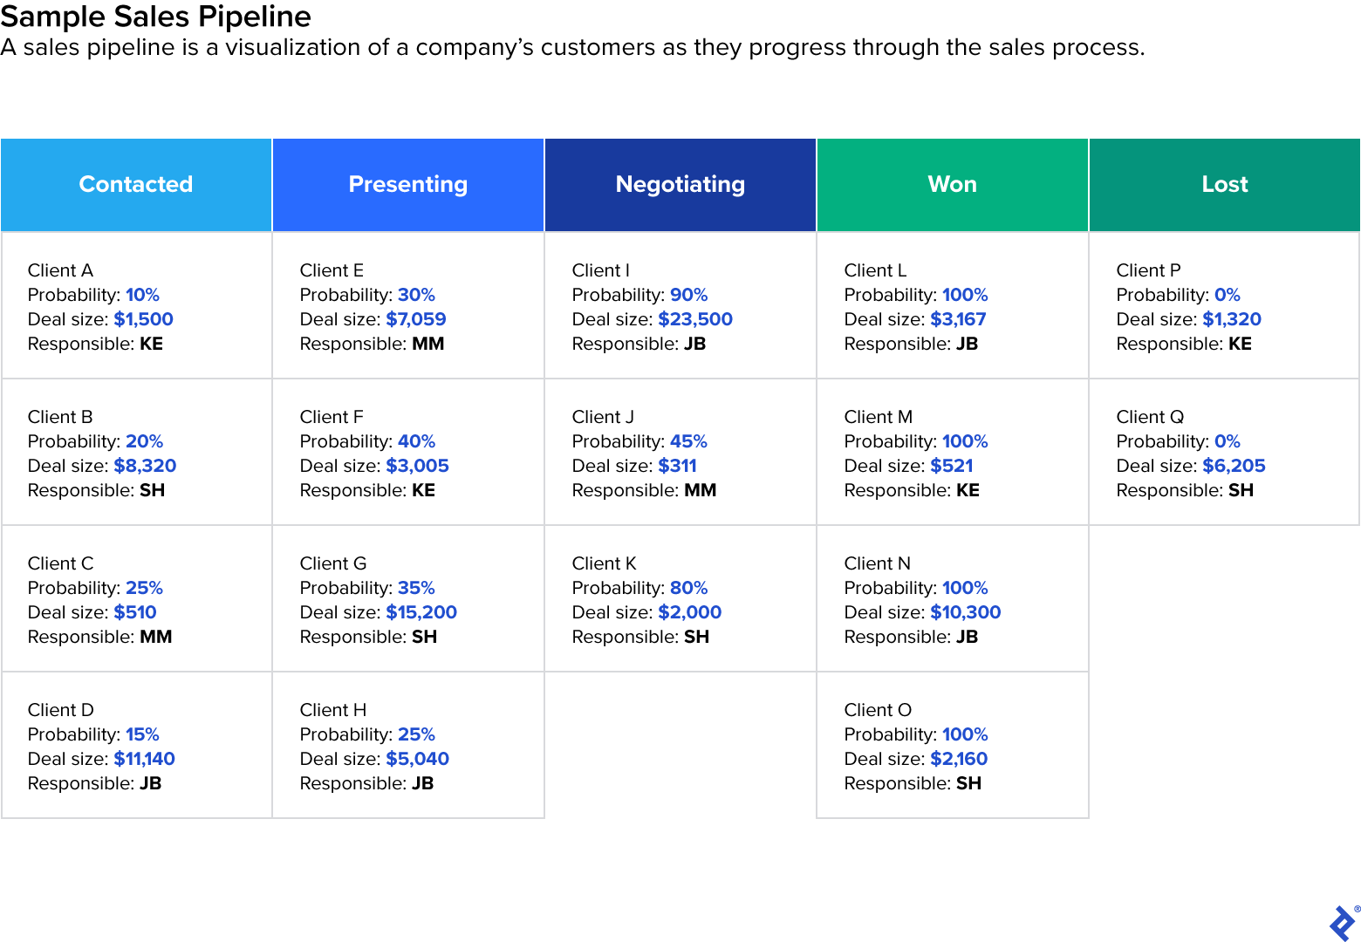
Task: Select the Presenting column header
Action: click(408, 185)
